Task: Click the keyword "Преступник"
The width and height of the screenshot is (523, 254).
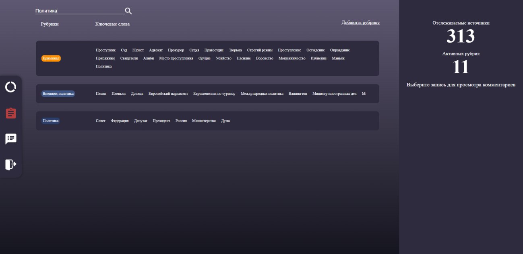Action: 105,50
